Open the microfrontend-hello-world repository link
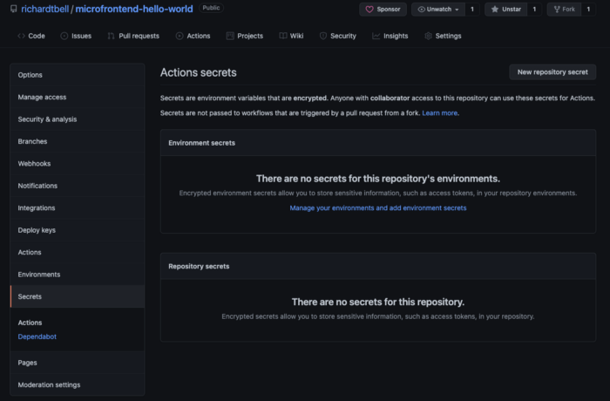 134,9
